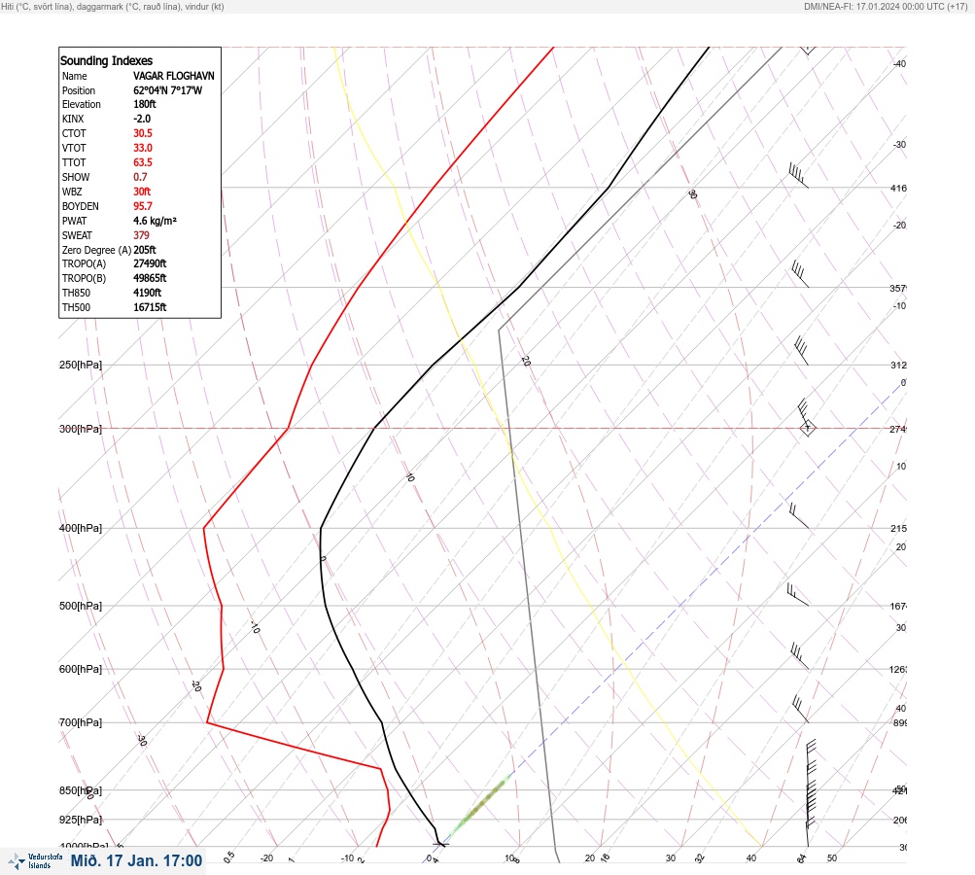Click the PWAT value 4.6 kg/m²
The image size is (975, 875).
pos(155,221)
